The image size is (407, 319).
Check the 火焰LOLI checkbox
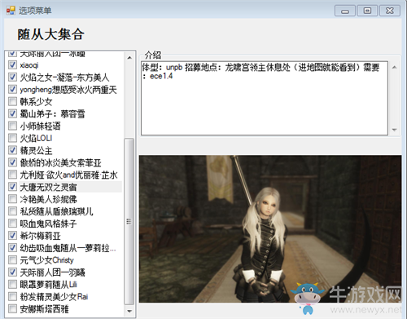click(12, 138)
